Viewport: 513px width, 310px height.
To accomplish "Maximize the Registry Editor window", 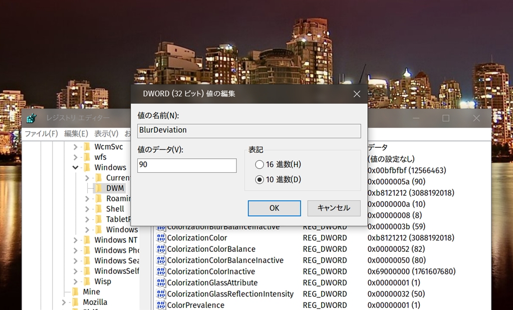I will (445, 118).
